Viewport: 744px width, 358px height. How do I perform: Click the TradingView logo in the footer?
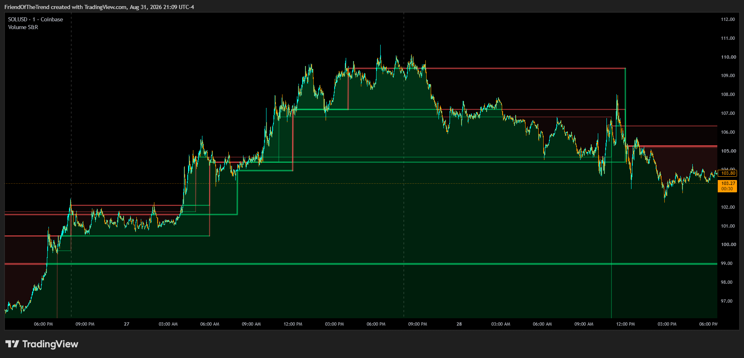pos(41,344)
